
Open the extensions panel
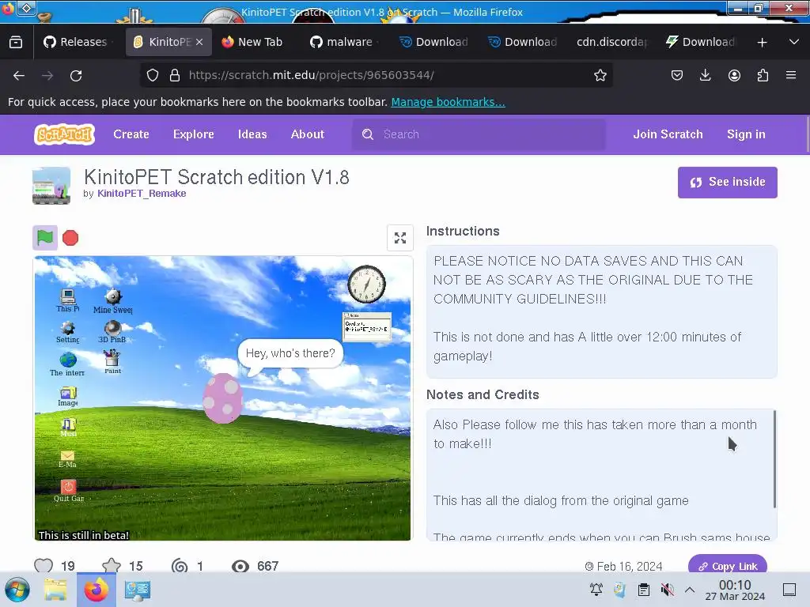pos(763,75)
